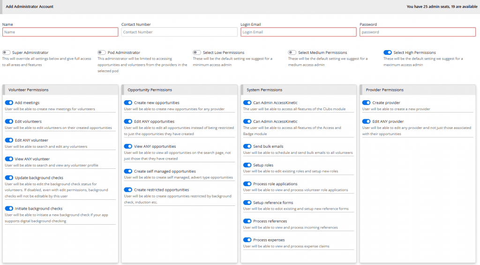Toggle the View ANY opportunities switch
The width and height of the screenshot is (480, 265).
pos(128,146)
